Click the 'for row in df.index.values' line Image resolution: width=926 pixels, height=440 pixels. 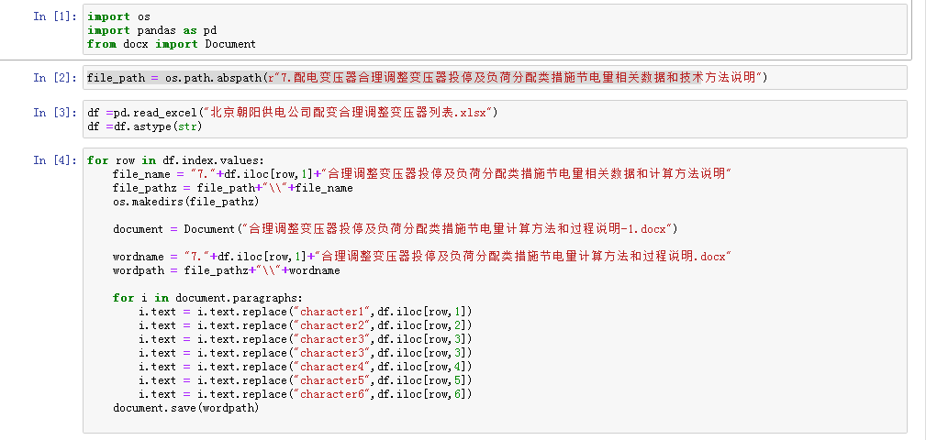click(x=176, y=160)
